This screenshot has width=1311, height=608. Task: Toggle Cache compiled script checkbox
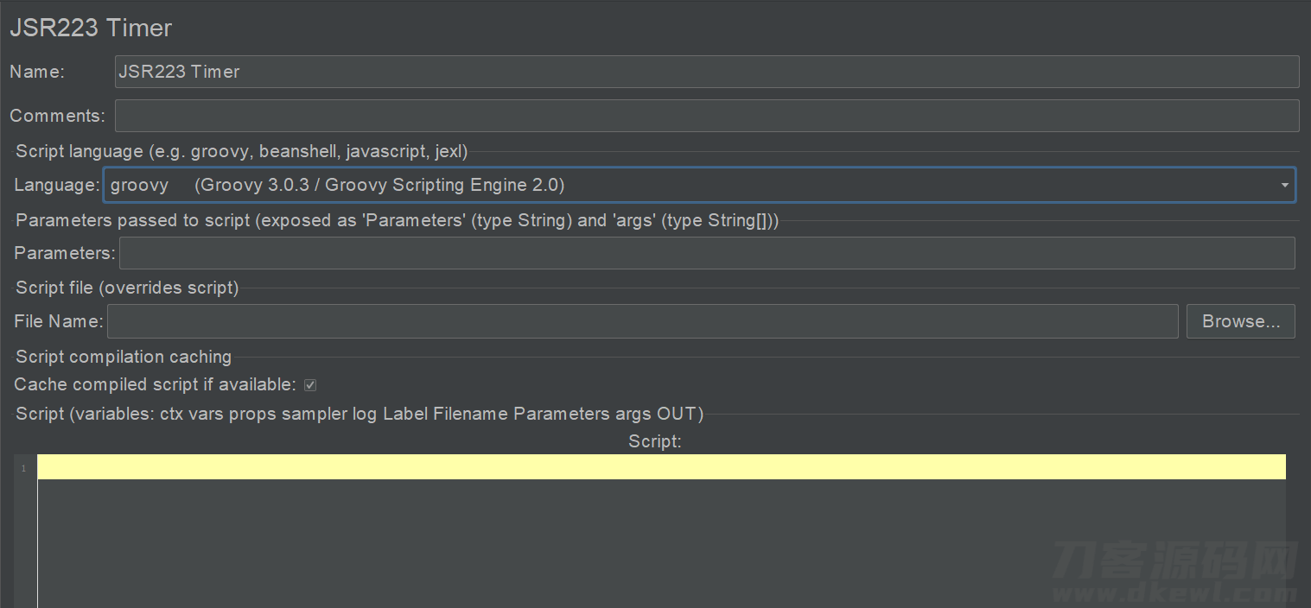[310, 384]
